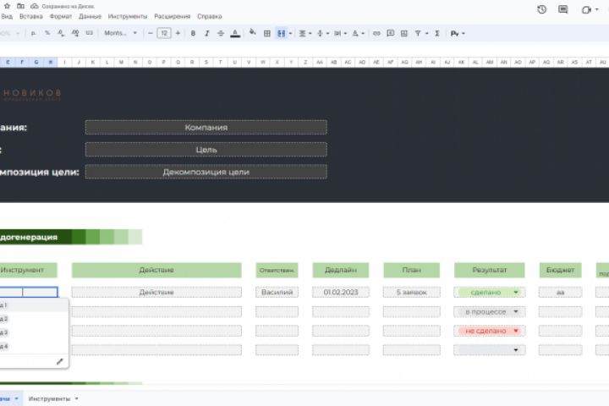
Task: Toggle merge cells button
Action: point(281,34)
